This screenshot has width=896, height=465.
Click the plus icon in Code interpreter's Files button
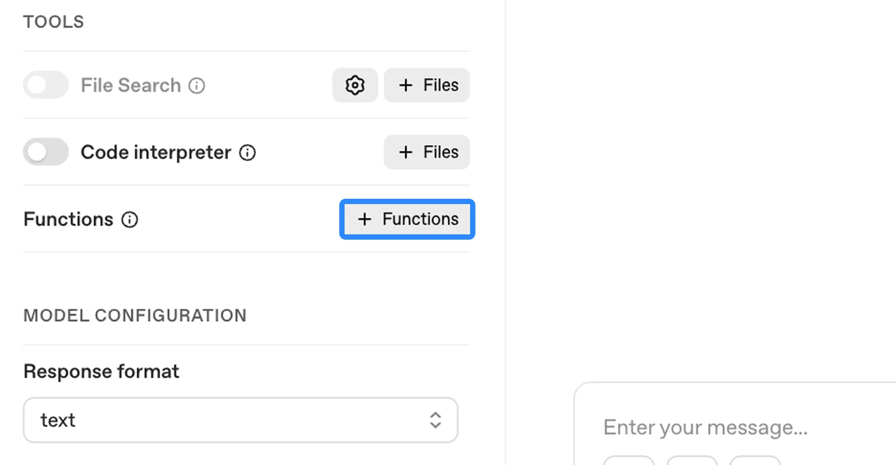(x=406, y=152)
